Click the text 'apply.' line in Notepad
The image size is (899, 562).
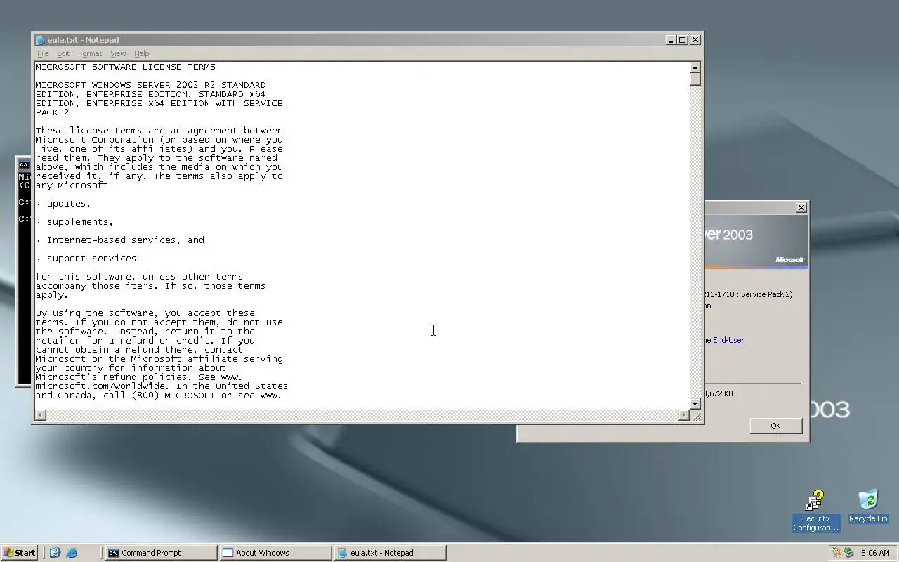(52, 295)
